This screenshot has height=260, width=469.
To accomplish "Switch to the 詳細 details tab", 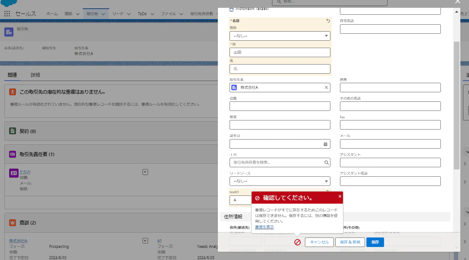I will coord(36,75).
